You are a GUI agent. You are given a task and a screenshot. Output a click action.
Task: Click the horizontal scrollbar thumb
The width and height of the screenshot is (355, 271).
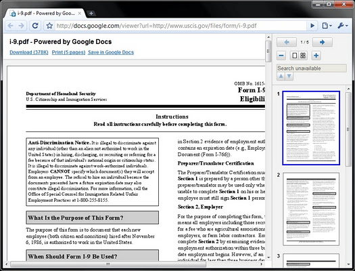108,264
